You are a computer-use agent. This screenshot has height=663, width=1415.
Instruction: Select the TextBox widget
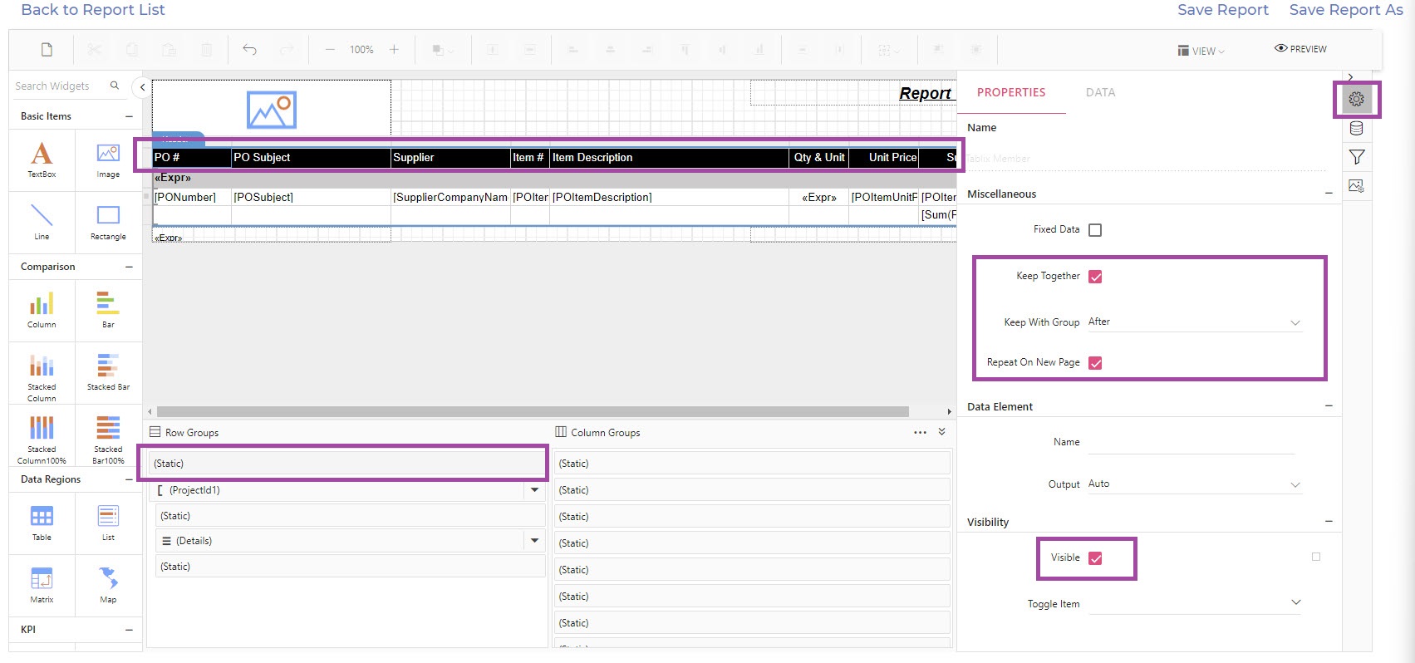tap(42, 160)
